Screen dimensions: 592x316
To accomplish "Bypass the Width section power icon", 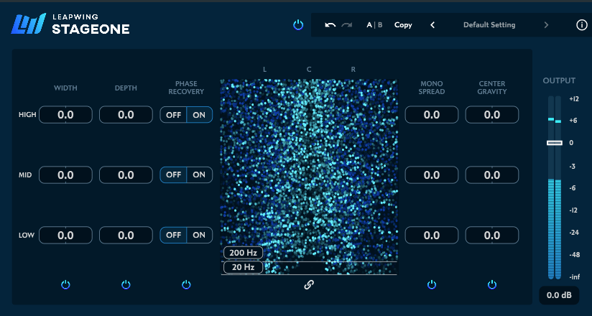I will click(x=65, y=284).
